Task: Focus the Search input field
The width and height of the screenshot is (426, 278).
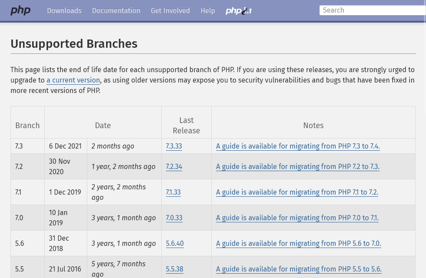Action: [373, 10]
